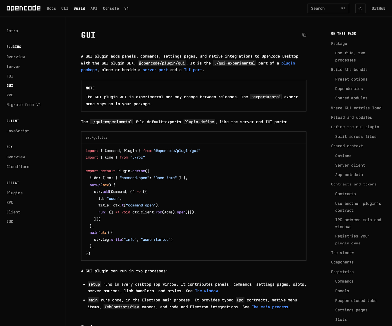
Task: Toggle the light/dark theme button
Action: (x=360, y=8)
